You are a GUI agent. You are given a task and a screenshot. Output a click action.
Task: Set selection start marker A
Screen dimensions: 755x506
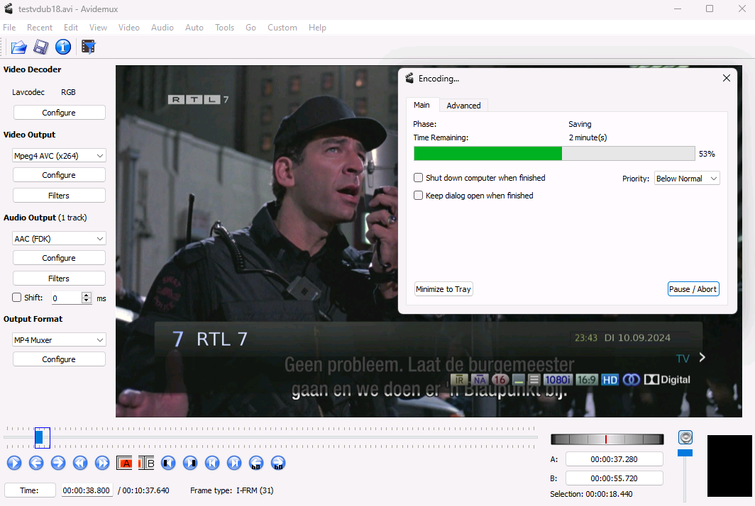tap(124, 463)
